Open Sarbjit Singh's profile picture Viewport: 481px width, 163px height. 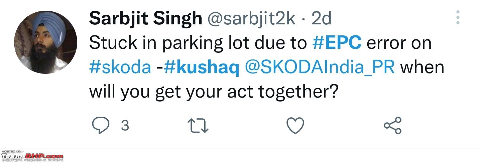click(45, 42)
